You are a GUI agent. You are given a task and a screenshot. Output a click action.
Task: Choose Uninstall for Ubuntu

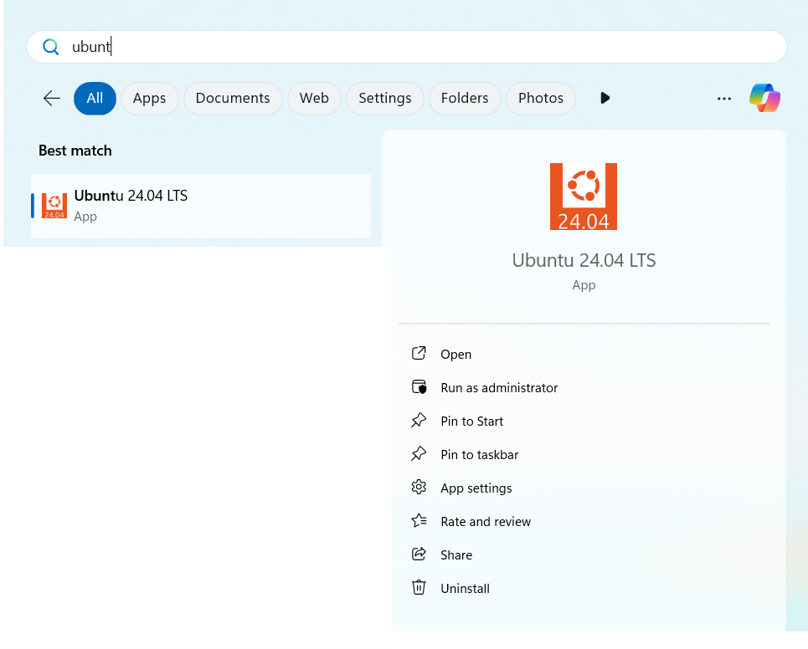pos(465,588)
